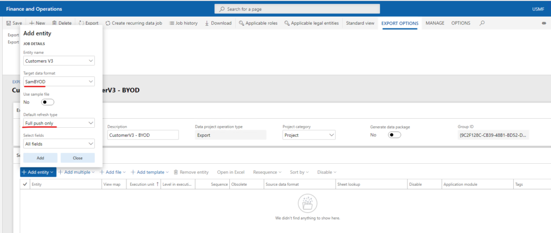
Task: Click Standard view
Action: [360, 23]
